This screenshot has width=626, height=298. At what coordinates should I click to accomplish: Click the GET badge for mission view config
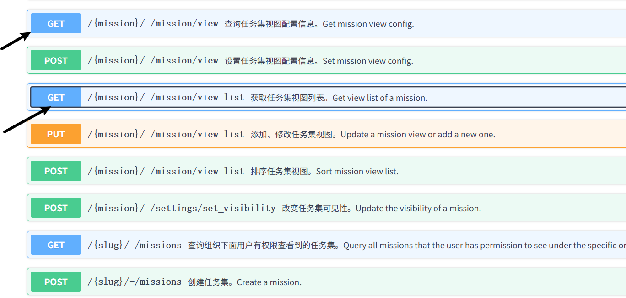(x=55, y=24)
